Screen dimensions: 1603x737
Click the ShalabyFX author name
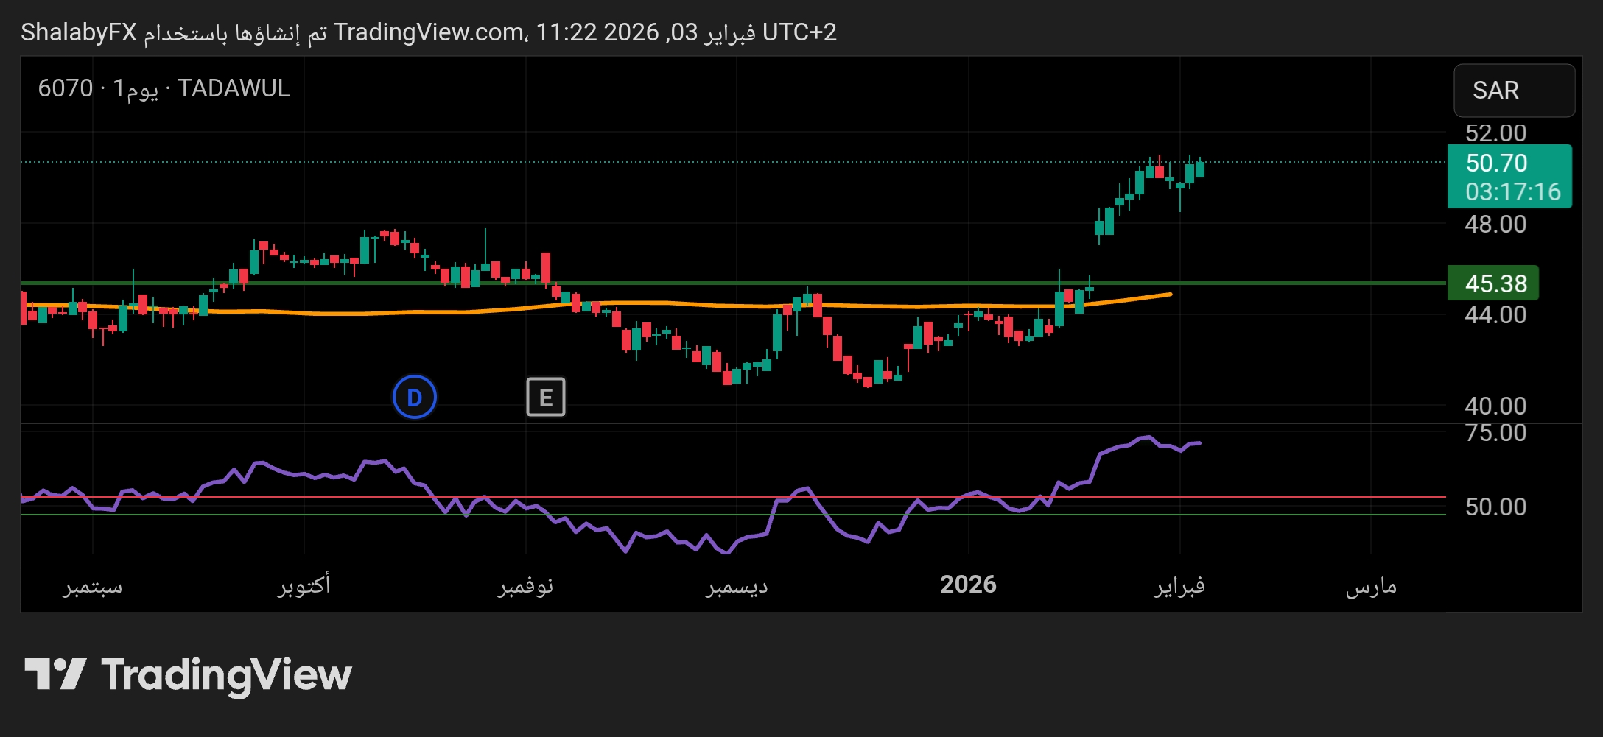click(x=79, y=32)
